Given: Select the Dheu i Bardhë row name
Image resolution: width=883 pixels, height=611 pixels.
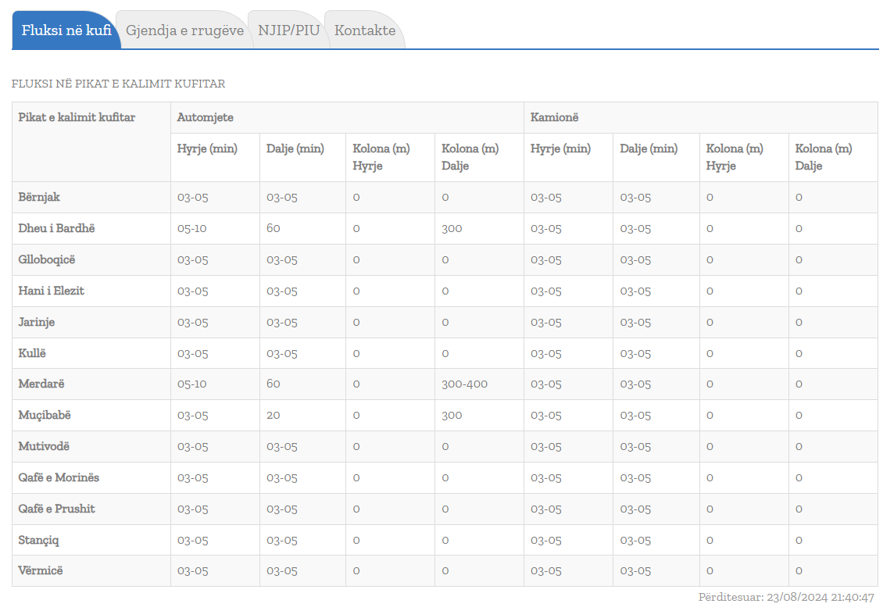Looking at the screenshot, I should pos(56,228).
